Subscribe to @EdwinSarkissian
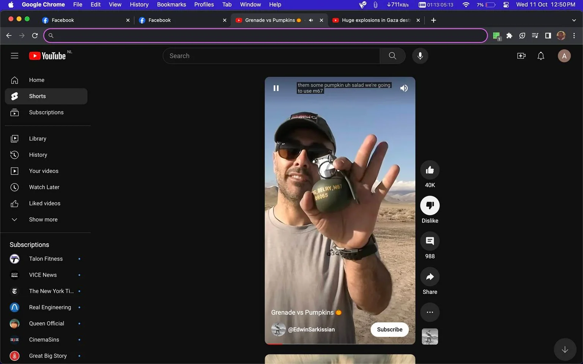 pos(389,329)
